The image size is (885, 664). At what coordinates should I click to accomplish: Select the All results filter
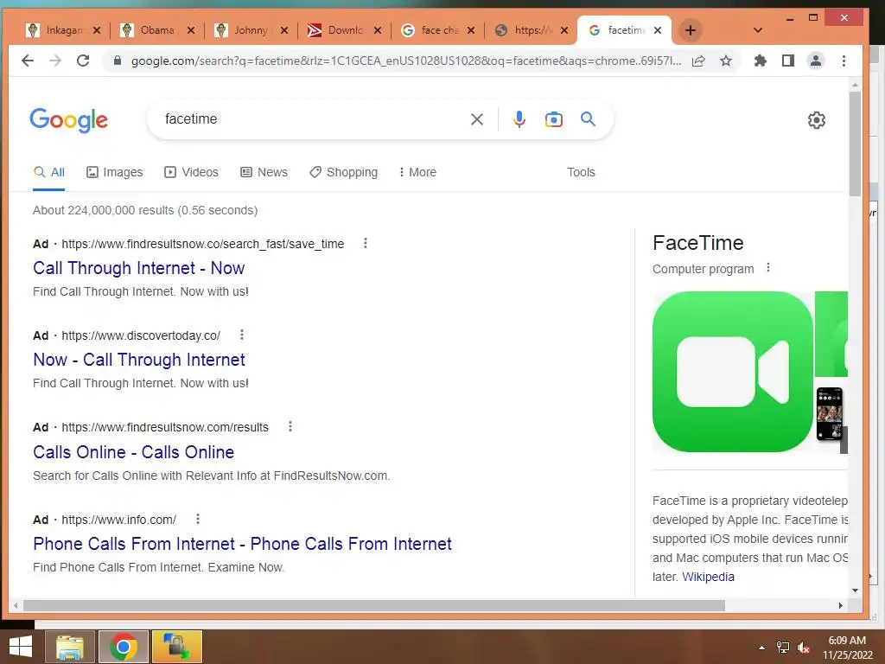click(49, 172)
